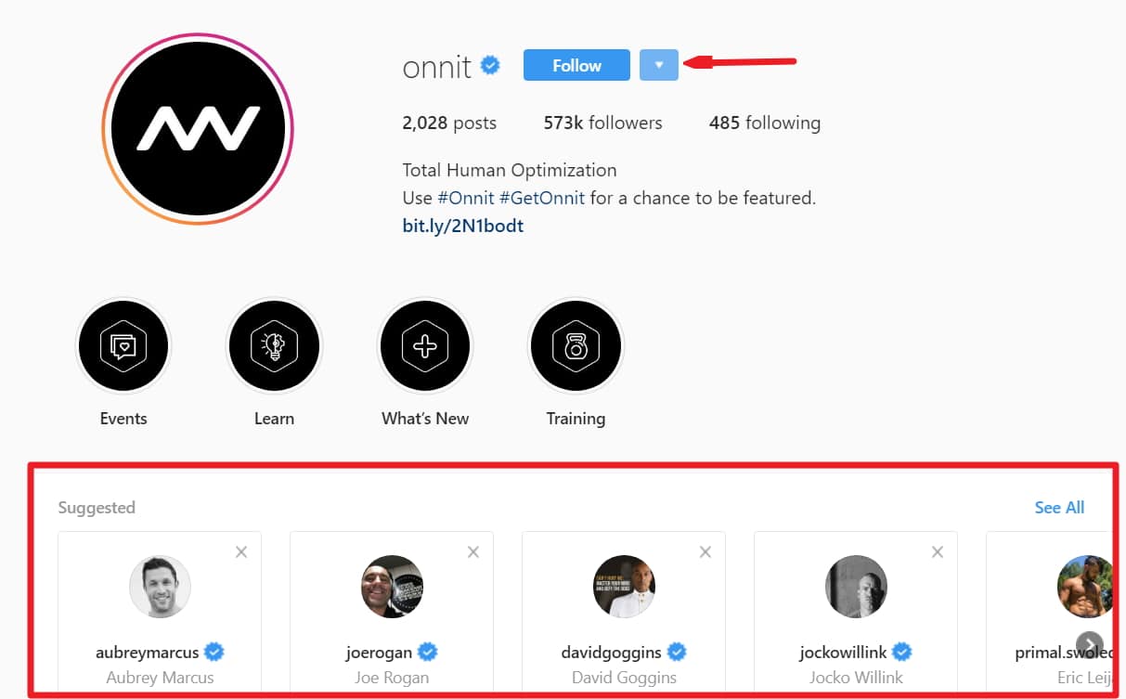Viewport: 1126px width, 699px height.
Task: Click the verified badge beside joerogan
Action: pyautogui.click(x=428, y=652)
